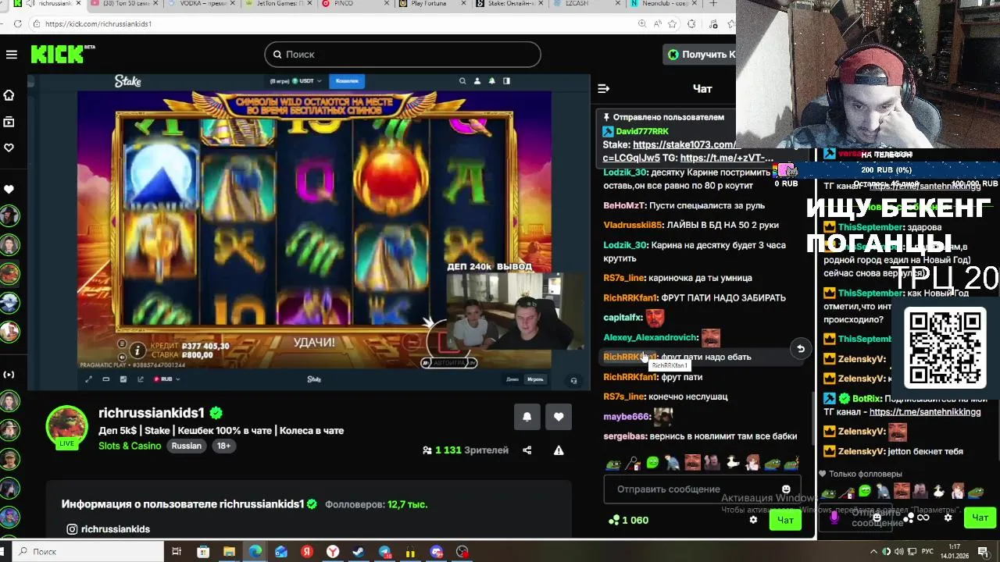Switch РУС input language indicator
Image resolution: width=1000 pixels, height=562 pixels.
click(927, 551)
